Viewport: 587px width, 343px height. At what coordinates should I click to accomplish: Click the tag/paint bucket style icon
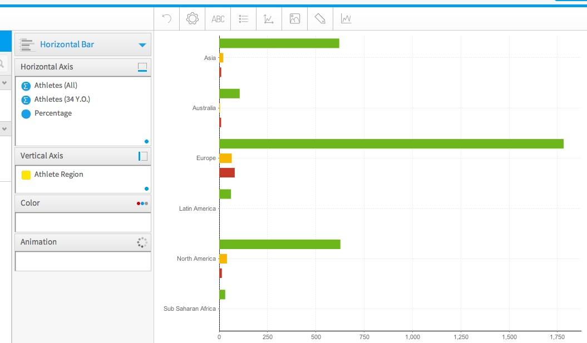pos(320,19)
